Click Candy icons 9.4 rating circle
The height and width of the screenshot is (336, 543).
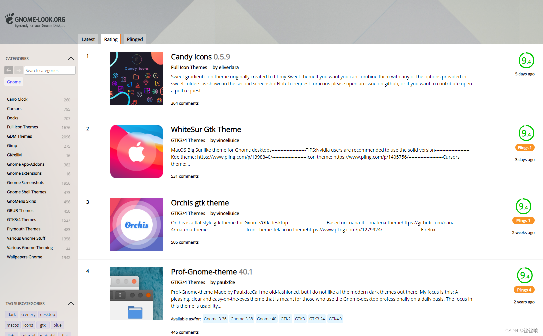pos(526,61)
